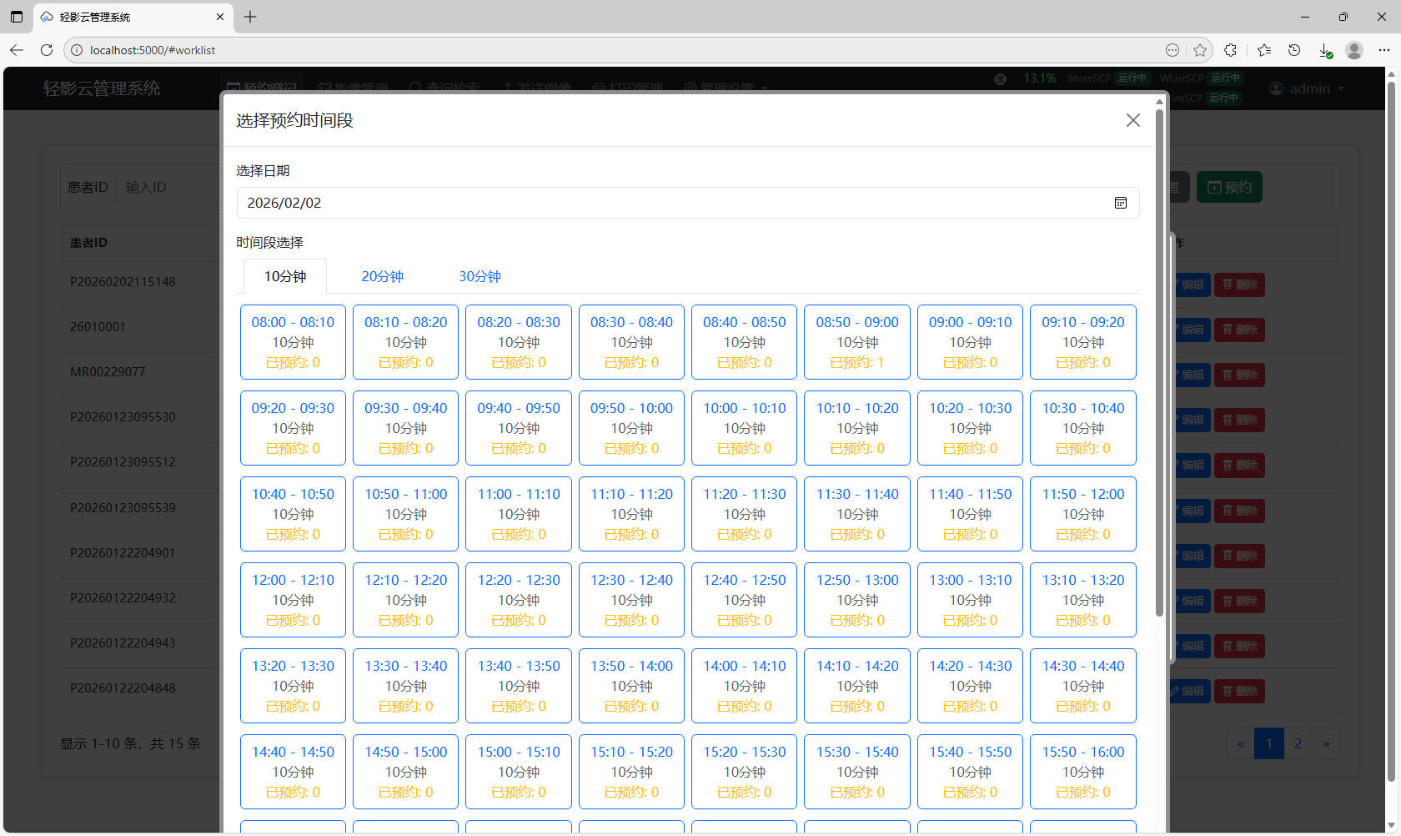Select the 10分钟 duration tab
Screen dimensions: 1401x836
click(285, 276)
